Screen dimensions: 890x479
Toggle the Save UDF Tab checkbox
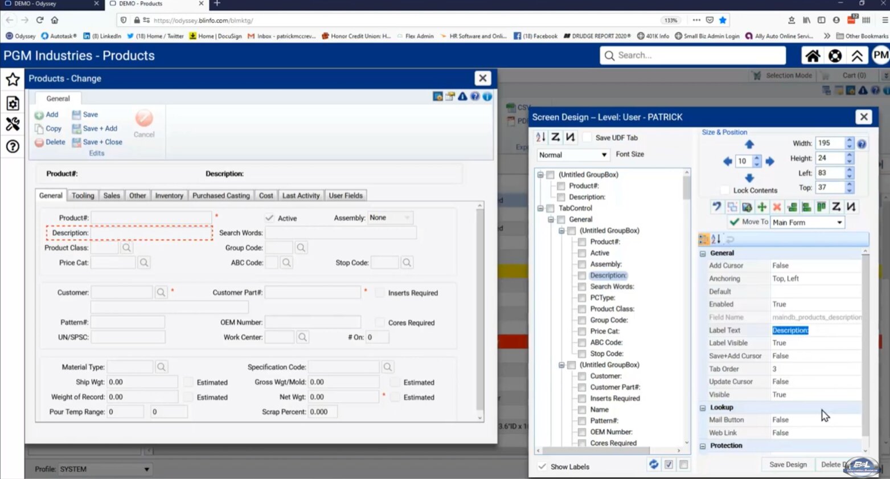(587, 138)
